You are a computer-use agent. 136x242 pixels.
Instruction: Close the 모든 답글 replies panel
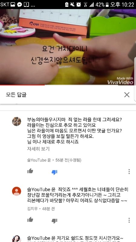click(127, 95)
